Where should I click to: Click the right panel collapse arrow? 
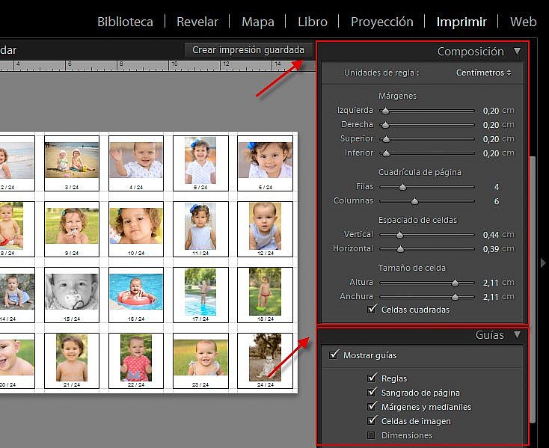[543, 263]
